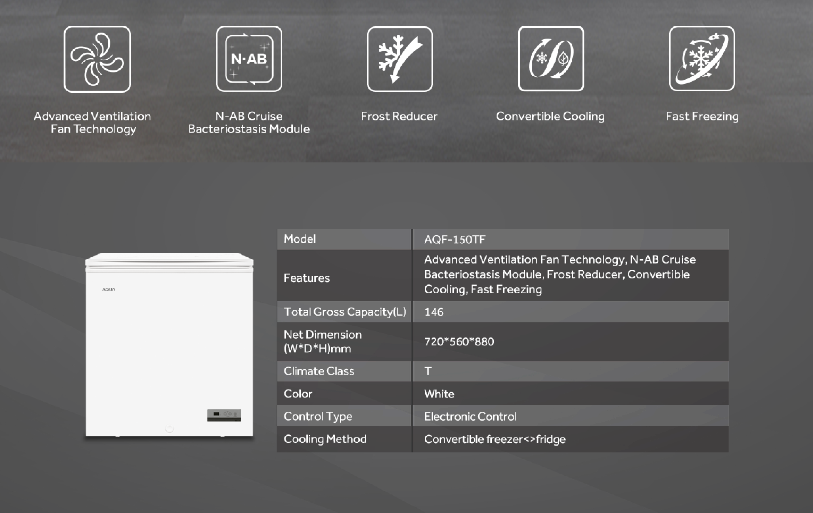Click the AQUA logo on freezer

(109, 289)
